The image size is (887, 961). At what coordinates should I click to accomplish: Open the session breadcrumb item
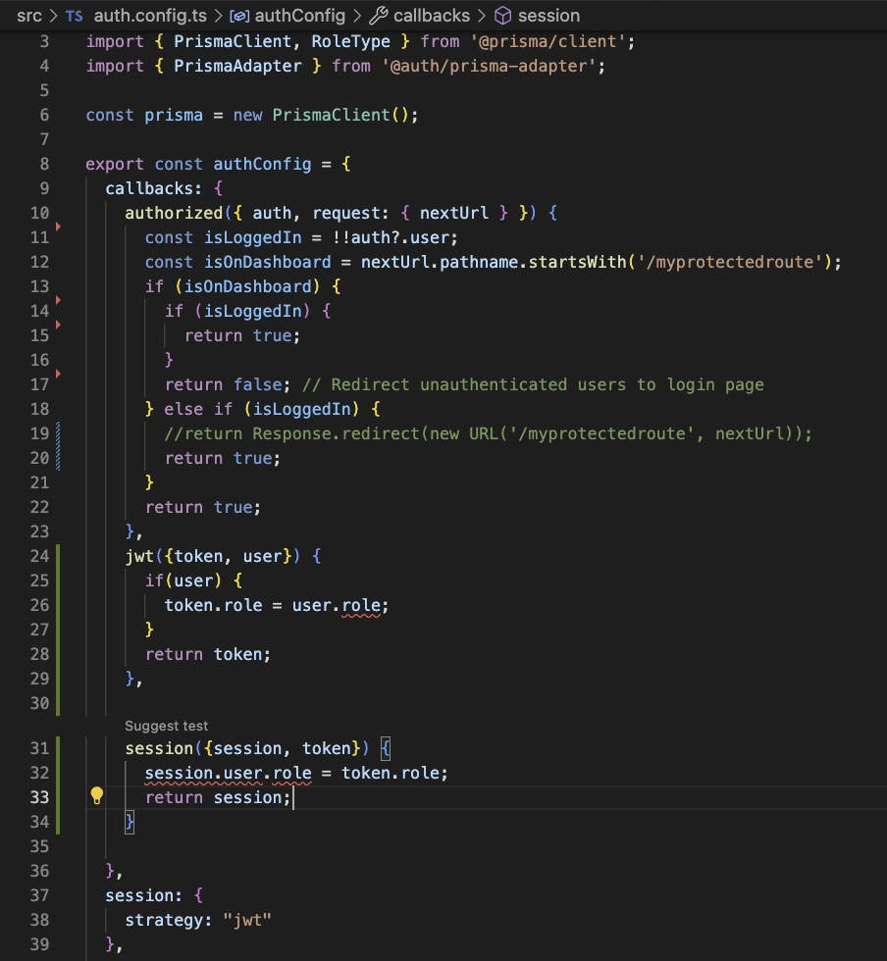click(549, 16)
